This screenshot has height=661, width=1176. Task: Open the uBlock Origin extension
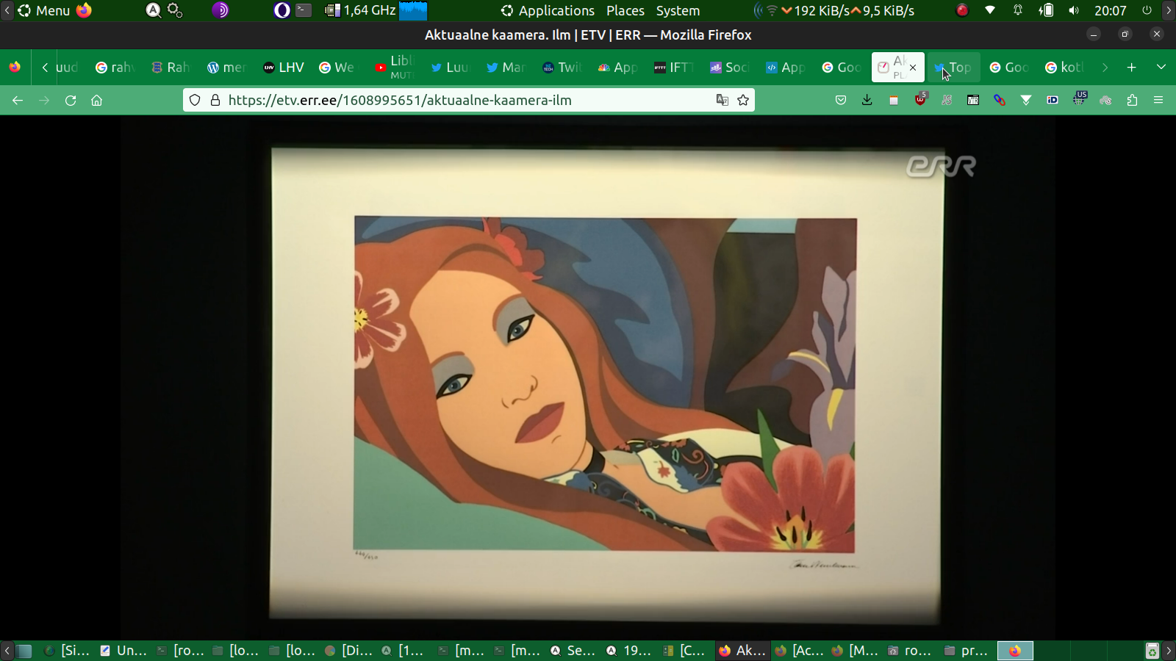pos(920,99)
